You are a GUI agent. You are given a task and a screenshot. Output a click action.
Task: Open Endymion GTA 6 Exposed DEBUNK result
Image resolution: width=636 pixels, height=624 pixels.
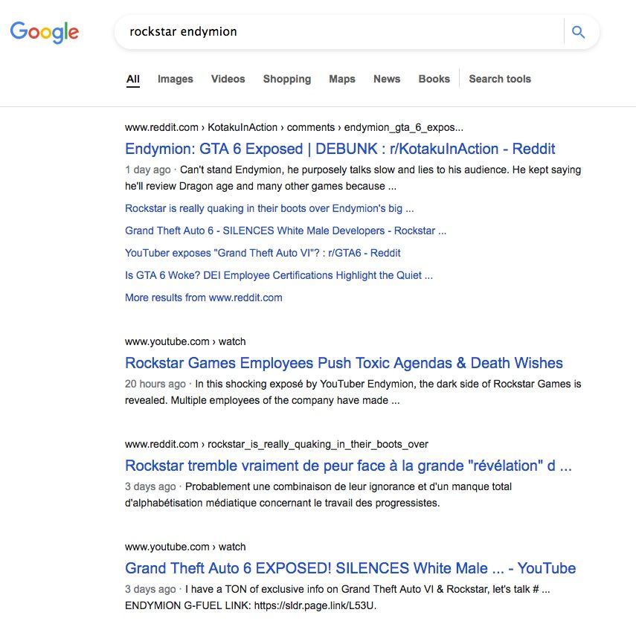coord(340,149)
